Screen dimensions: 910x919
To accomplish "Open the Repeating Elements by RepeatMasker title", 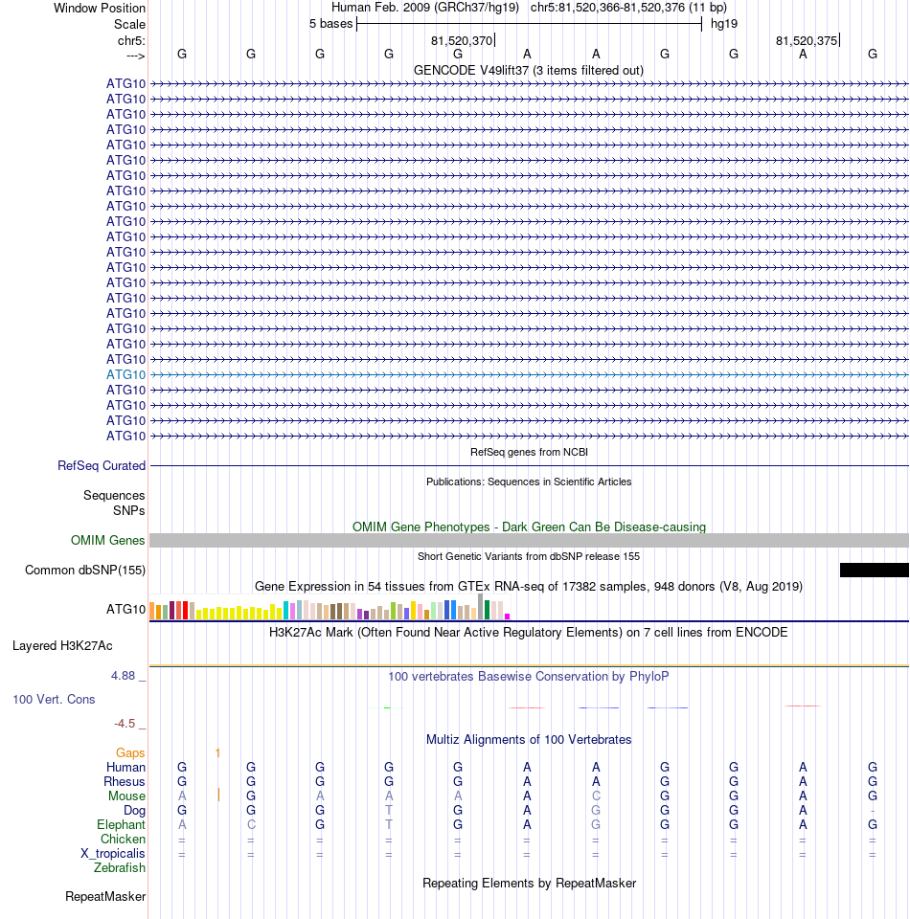I will (529, 884).
